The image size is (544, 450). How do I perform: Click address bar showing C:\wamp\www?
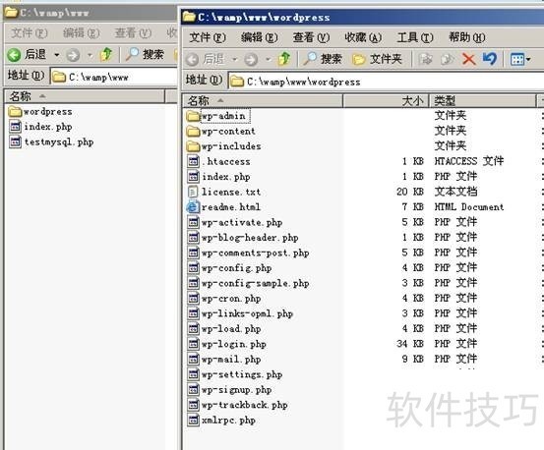[x=113, y=77]
